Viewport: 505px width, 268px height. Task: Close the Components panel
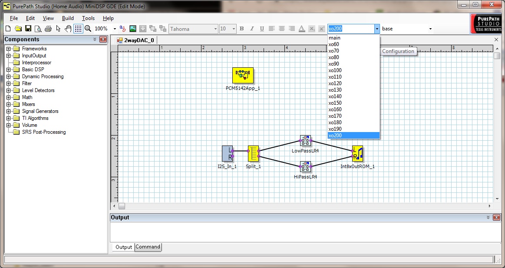103,39
